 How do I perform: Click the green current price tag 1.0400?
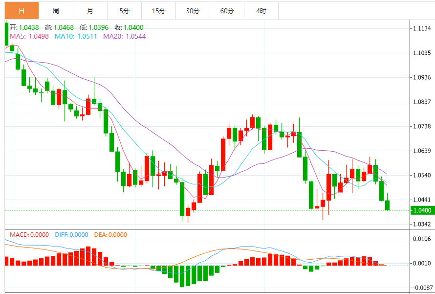tap(422, 210)
